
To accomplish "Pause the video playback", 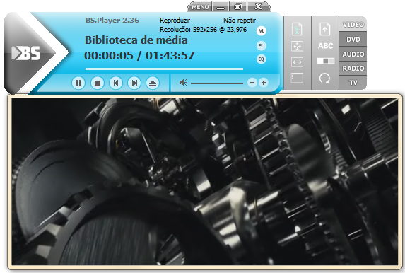I will (78, 83).
